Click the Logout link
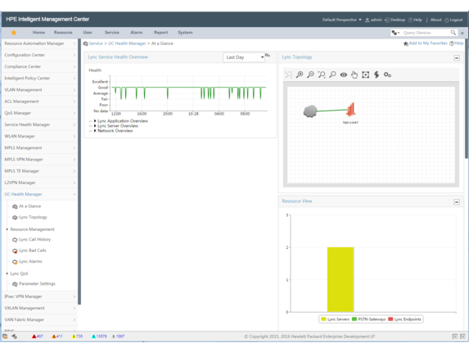Screen dimensions: 469x352 coord(453,20)
